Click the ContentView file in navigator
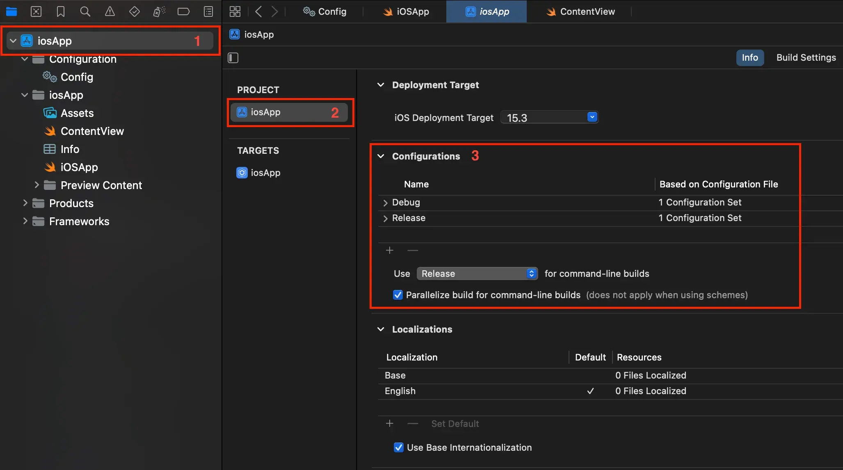 tap(92, 131)
